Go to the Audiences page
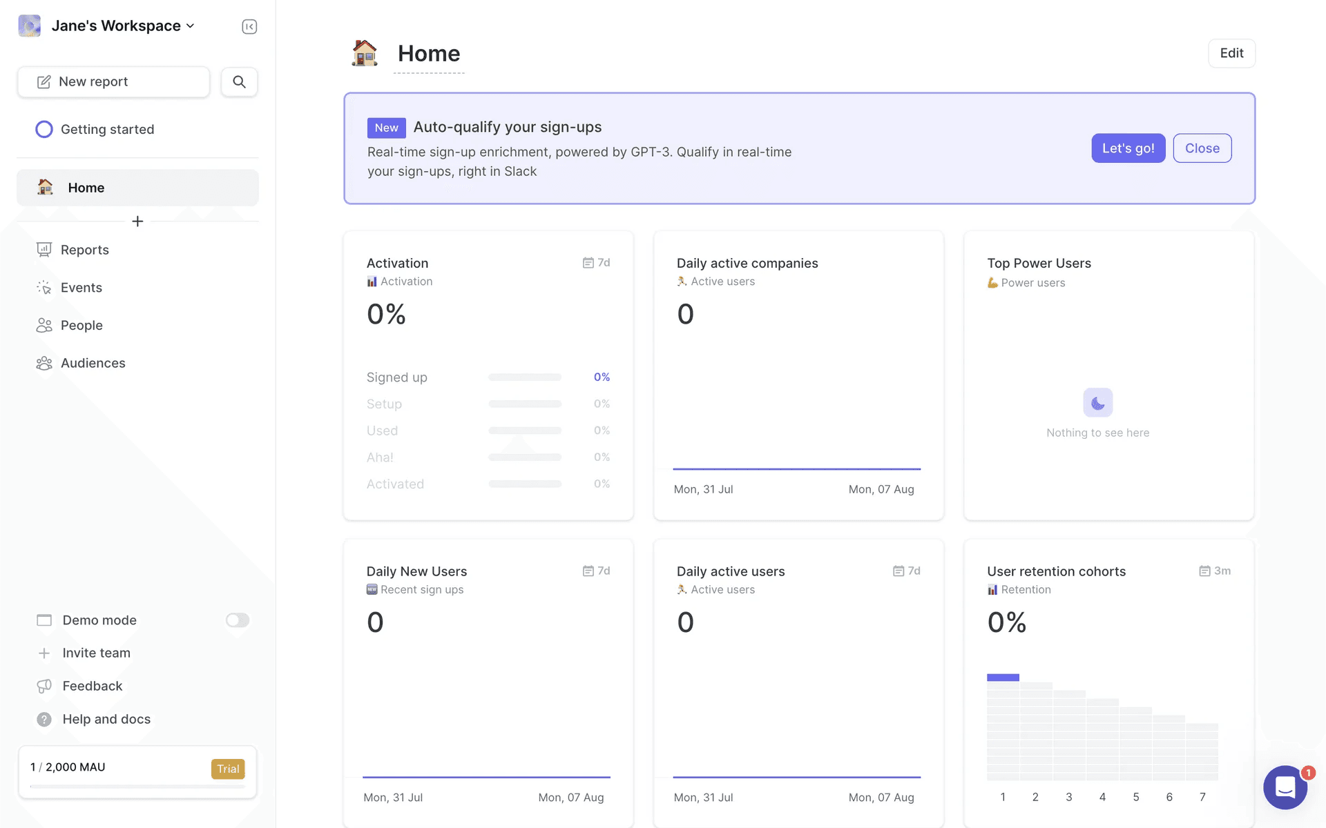Image resolution: width=1326 pixels, height=828 pixels. pos(93,363)
